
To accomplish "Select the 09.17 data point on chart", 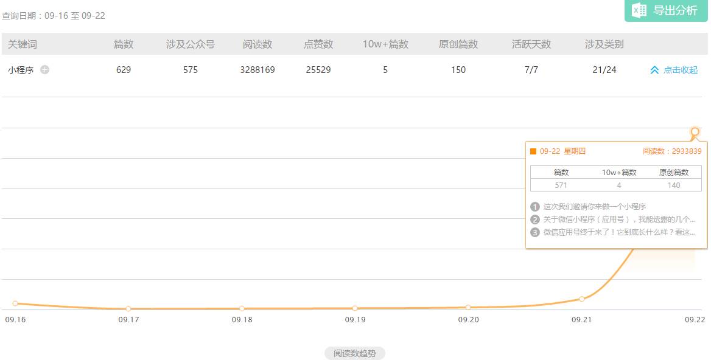I will [x=128, y=309].
